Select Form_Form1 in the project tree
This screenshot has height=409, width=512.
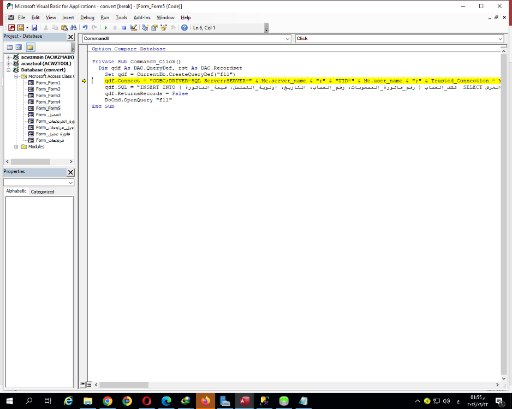point(48,83)
